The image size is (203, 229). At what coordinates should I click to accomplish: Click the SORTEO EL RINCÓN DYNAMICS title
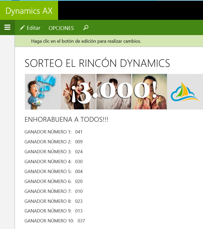click(97, 63)
